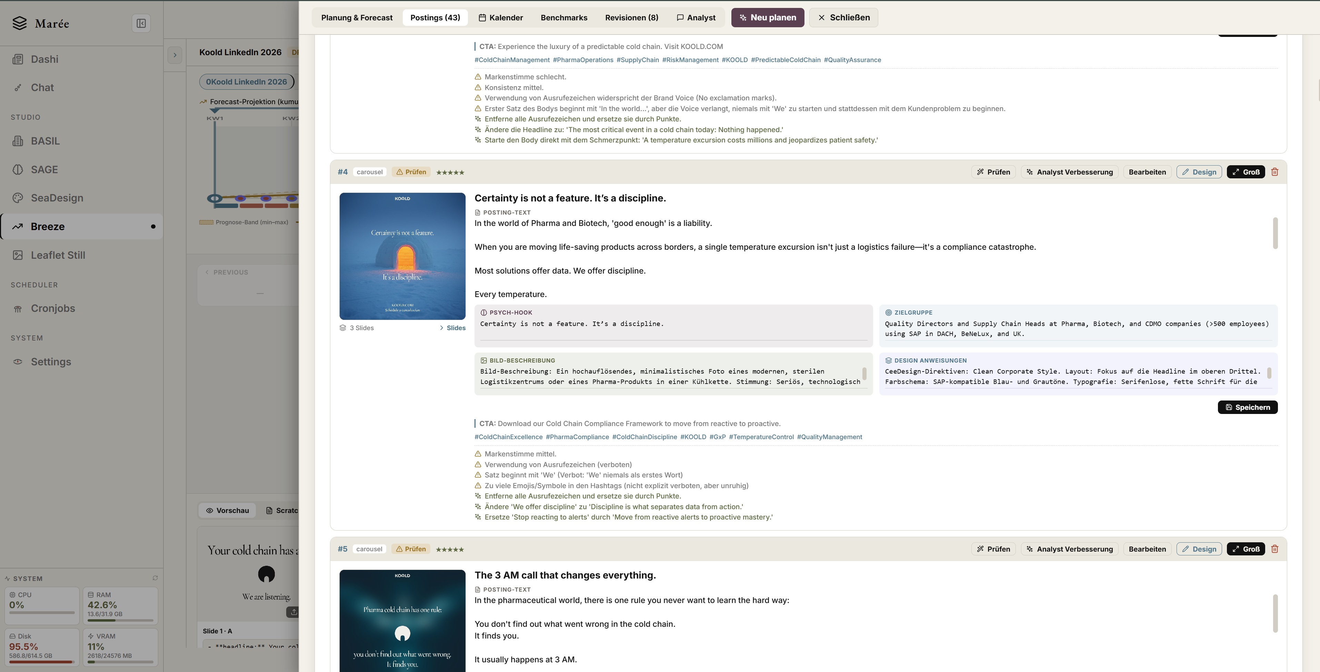
Task: Collapse the Marée sidebar panel
Action: (x=141, y=23)
